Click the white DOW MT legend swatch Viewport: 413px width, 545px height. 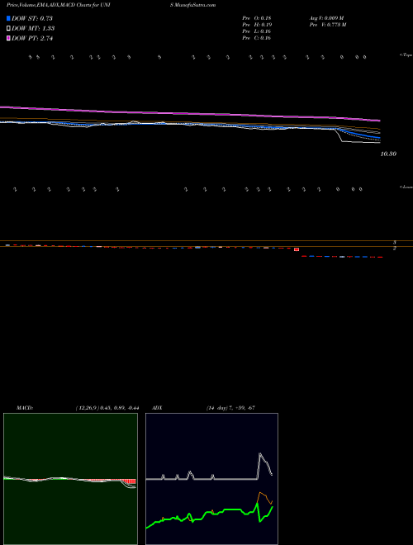(x=8, y=29)
